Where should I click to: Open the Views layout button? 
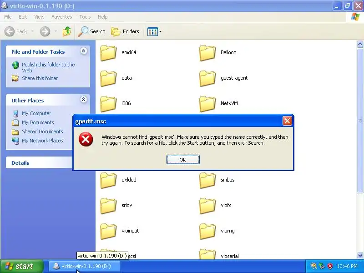click(x=152, y=31)
